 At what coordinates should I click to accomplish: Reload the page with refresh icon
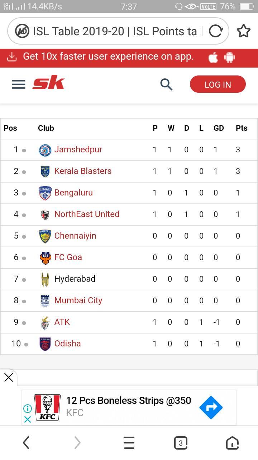216,31
